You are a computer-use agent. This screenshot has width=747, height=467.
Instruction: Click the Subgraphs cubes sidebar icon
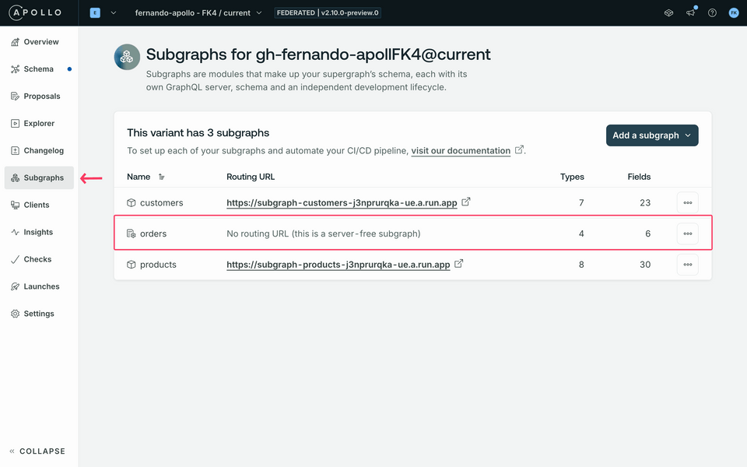[16, 177]
